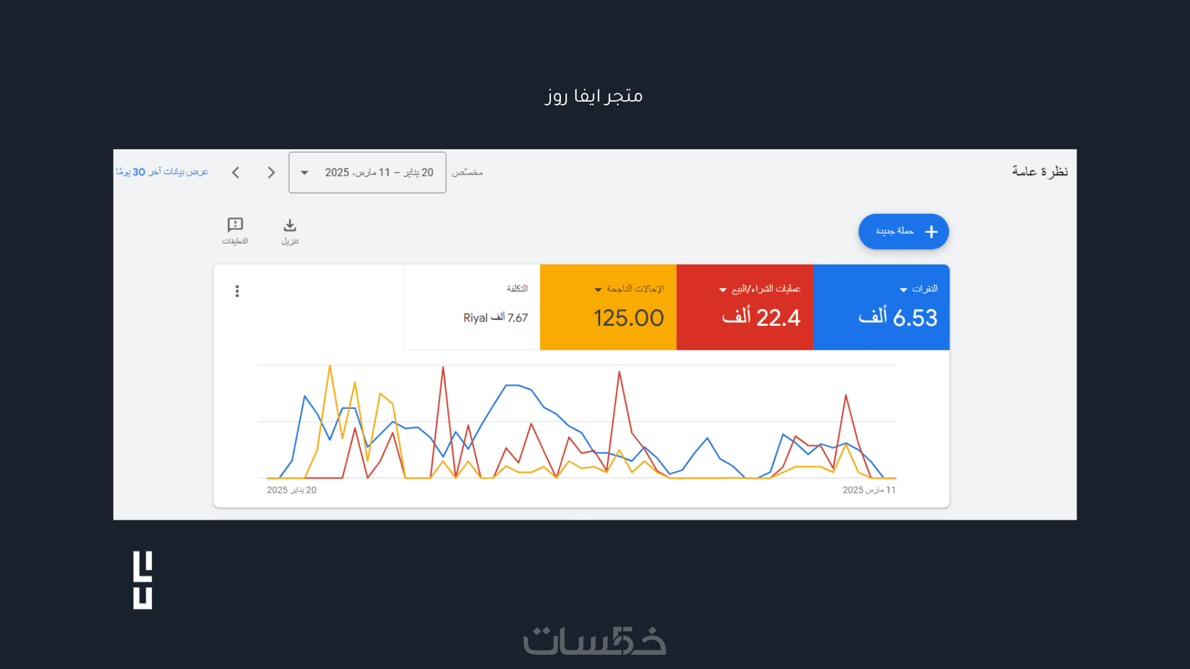Click the نظرة عامة overview heading
This screenshot has width=1190, height=669.
click(x=1039, y=172)
